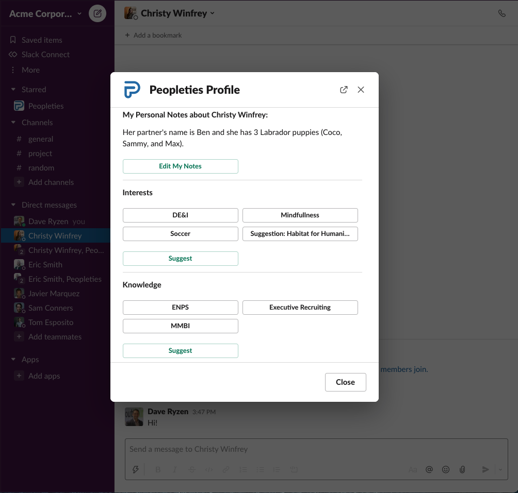Viewport: 518px width, 493px height.
Task: Insert bulleted list in composer
Action: [261, 469]
